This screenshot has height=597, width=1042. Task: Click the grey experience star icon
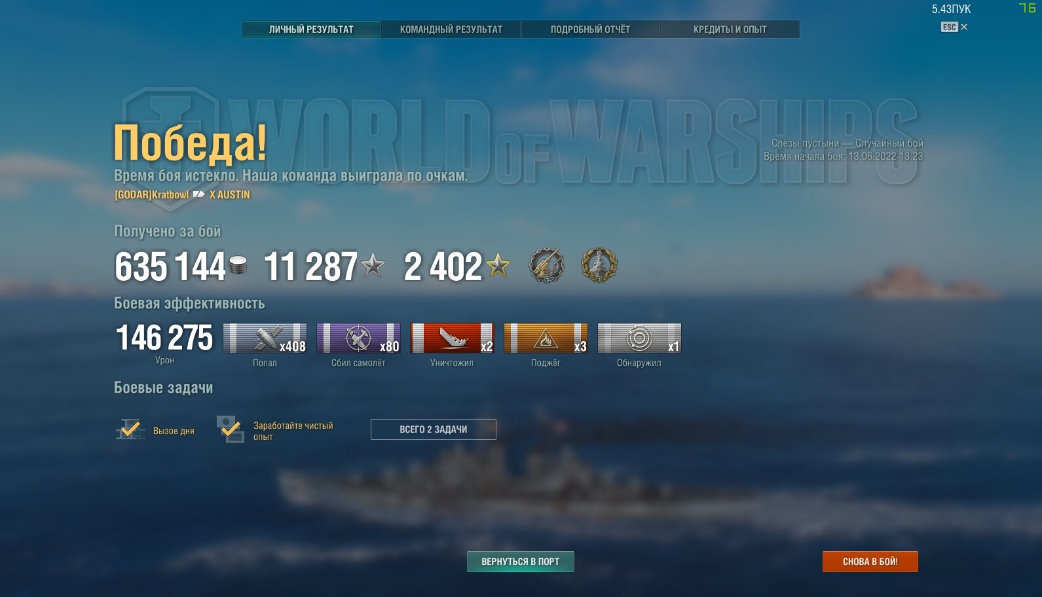(x=373, y=265)
